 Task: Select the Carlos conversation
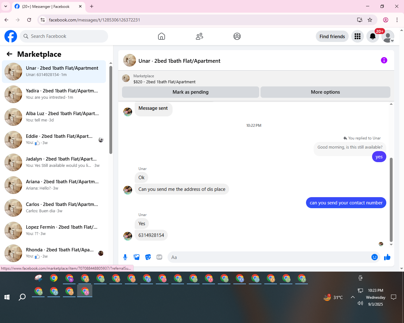pyautogui.click(x=54, y=208)
